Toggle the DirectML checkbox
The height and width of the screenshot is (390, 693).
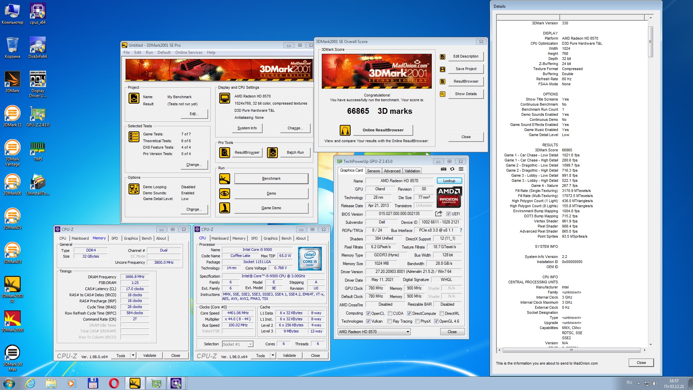(442, 313)
